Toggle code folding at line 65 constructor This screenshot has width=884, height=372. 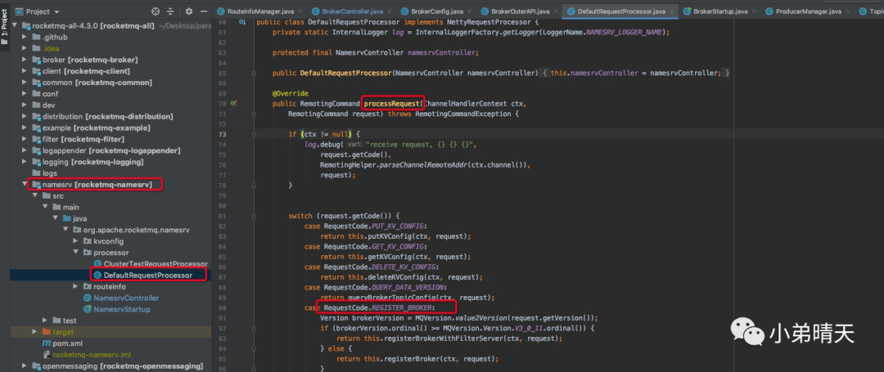click(x=255, y=73)
